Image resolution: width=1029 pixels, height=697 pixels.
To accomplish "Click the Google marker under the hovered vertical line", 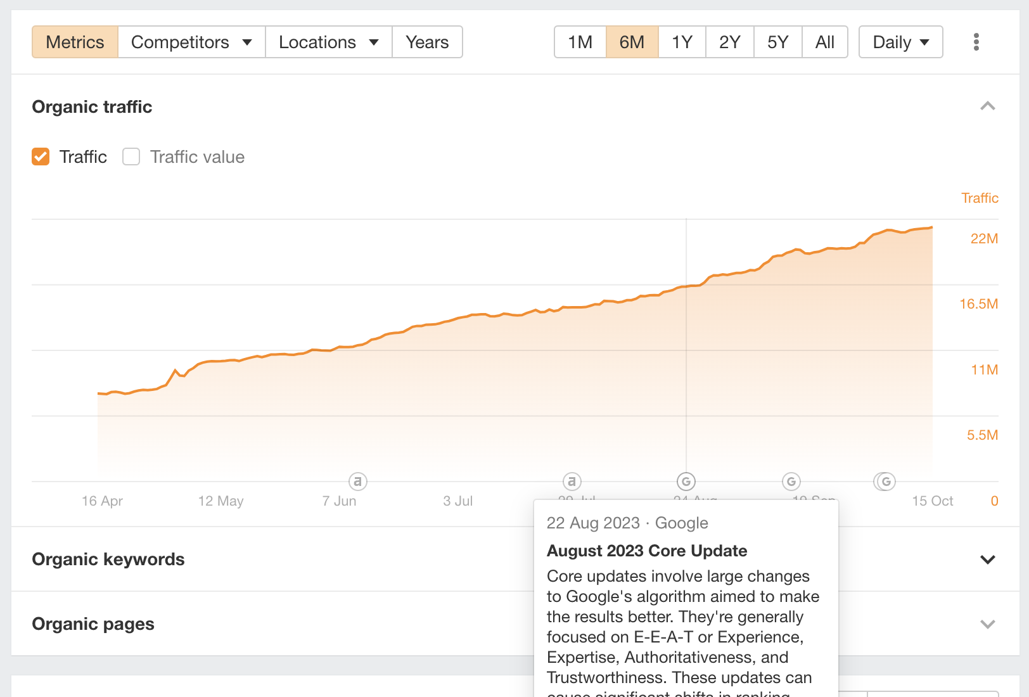I will 686,482.
